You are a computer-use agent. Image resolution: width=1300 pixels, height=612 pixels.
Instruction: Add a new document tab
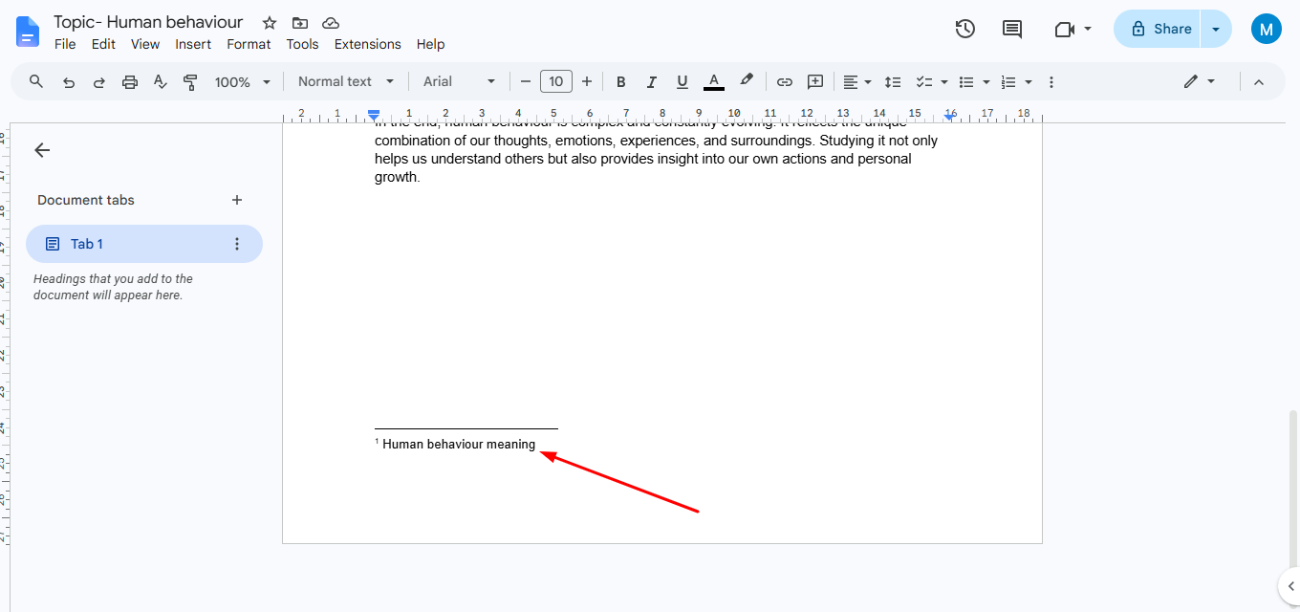pos(237,200)
